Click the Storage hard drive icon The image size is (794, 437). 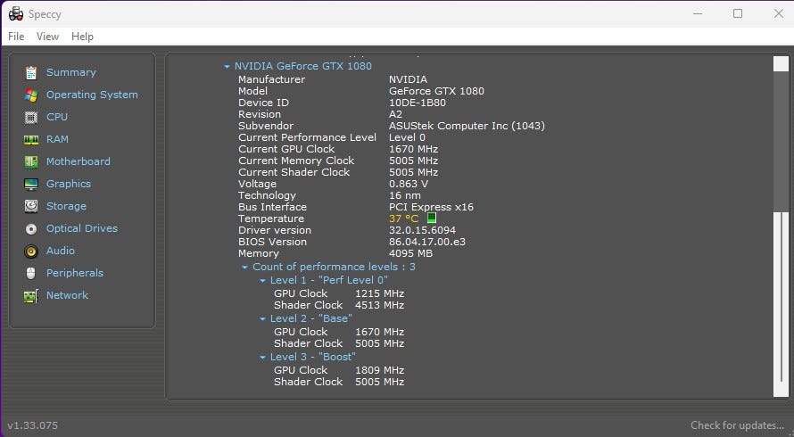(31, 206)
